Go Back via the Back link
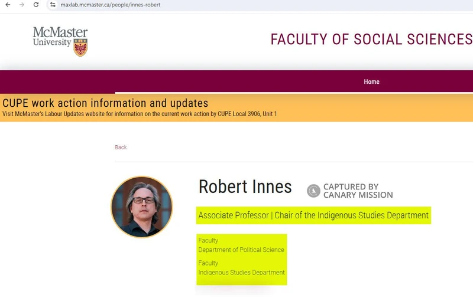Screen dimensions: 473x298 (x=121, y=147)
